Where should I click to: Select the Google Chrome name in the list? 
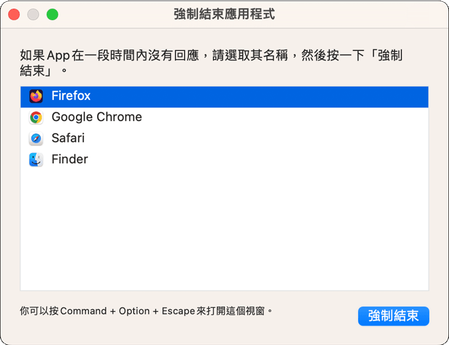click(97, 117)
